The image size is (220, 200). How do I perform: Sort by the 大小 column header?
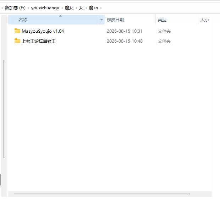(205, 20)
